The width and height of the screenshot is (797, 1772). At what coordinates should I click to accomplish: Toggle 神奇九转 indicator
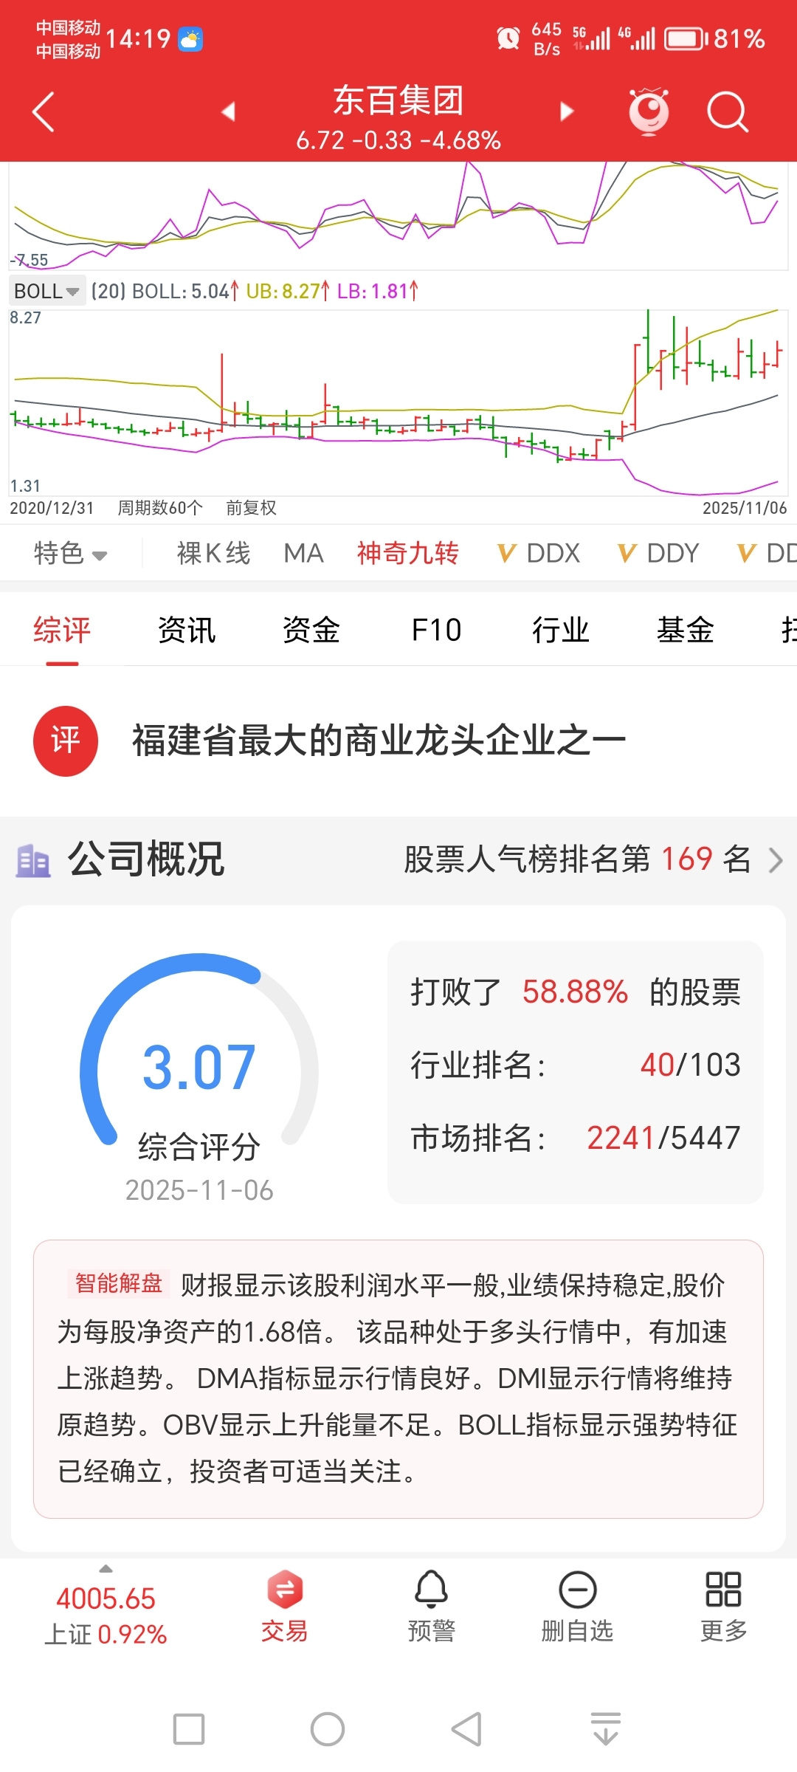point(408,553)
